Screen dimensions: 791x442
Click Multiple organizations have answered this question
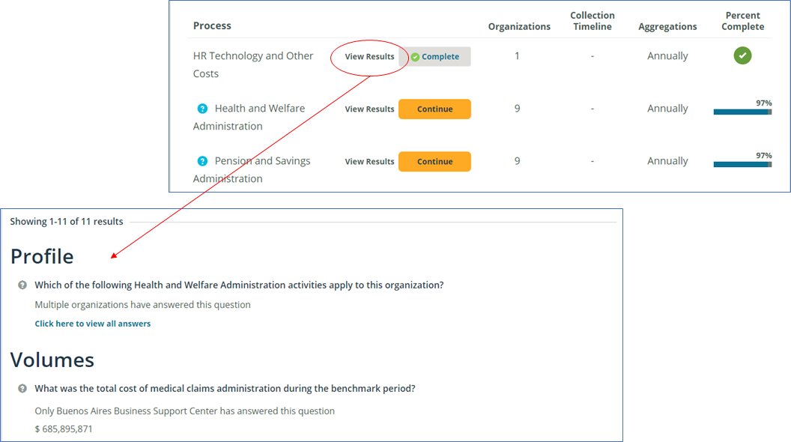(x=143, y=305)
